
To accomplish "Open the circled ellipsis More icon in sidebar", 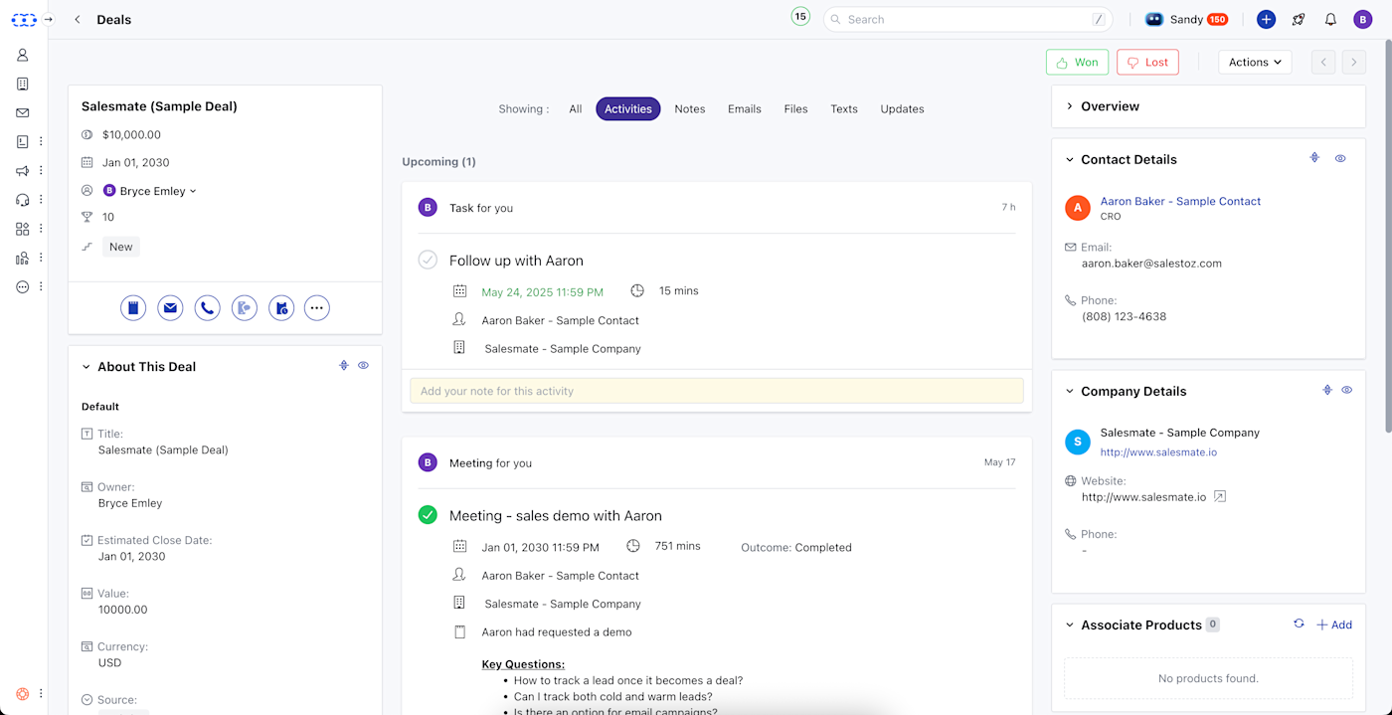I will pos(22,286).
